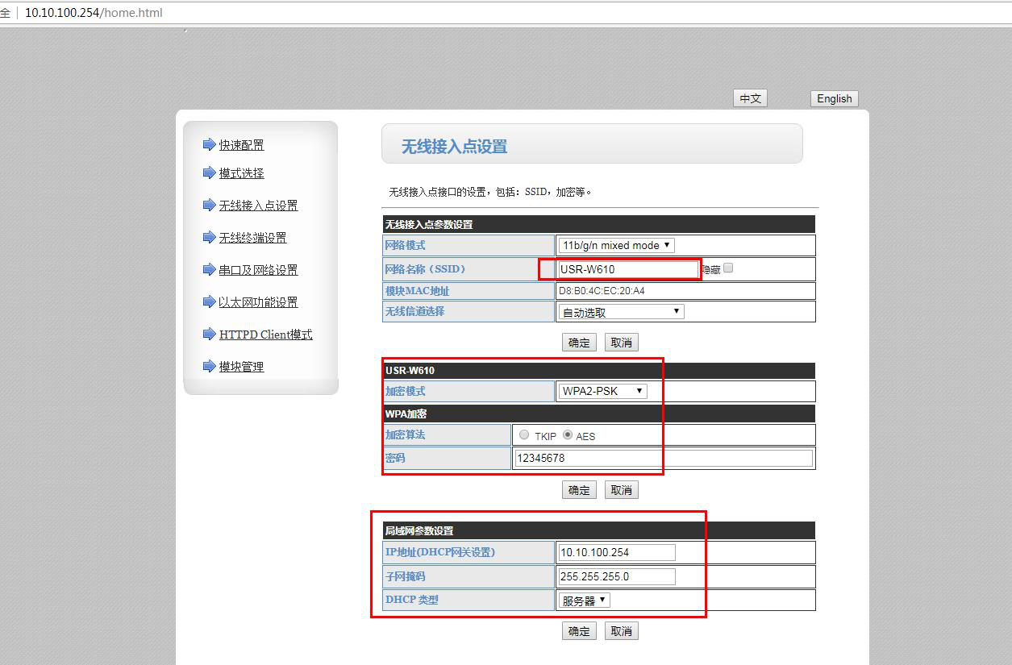Select the AES encryption radio button
The image size is (1012, 665).
568,435
